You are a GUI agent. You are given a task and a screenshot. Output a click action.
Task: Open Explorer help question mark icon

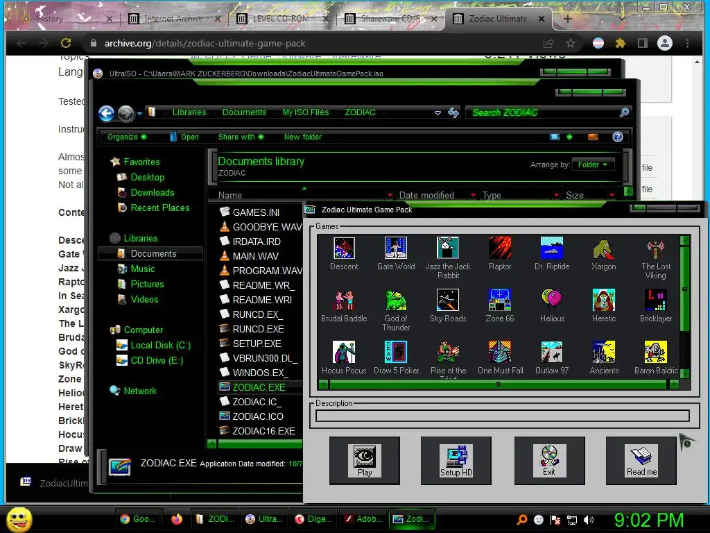pos(618,137)
